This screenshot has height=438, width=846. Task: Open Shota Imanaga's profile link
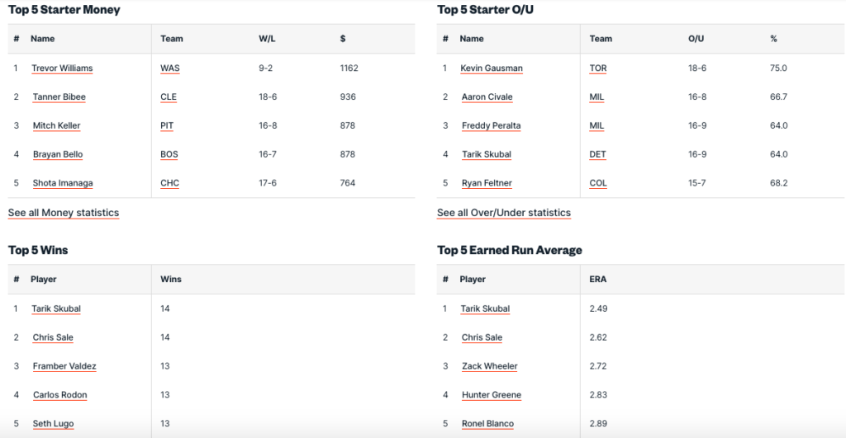[x=63, y=183]
